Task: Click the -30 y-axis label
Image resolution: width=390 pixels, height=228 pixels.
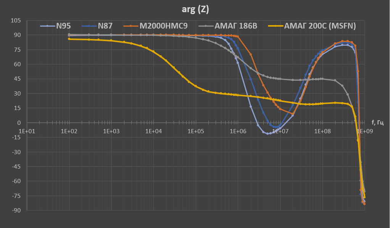Action: pyautogui.click(x=16, y=152)
